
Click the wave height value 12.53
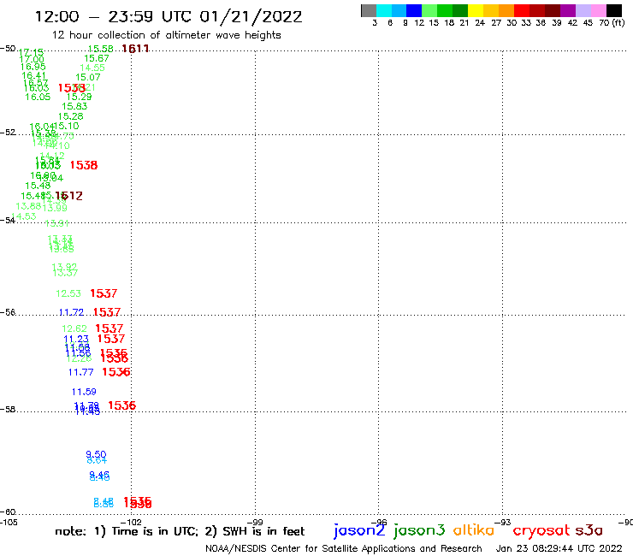point(68,294)
